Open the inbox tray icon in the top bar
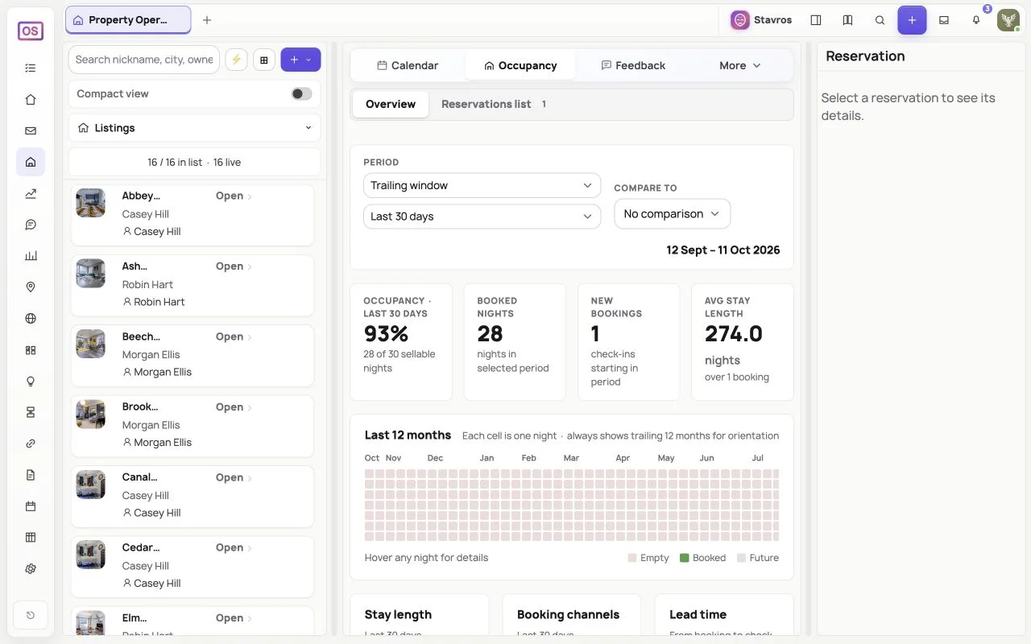 [944, 20]
